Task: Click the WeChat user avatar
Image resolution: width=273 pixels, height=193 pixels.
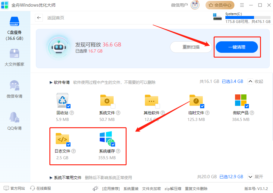Action: coord(195,5)
